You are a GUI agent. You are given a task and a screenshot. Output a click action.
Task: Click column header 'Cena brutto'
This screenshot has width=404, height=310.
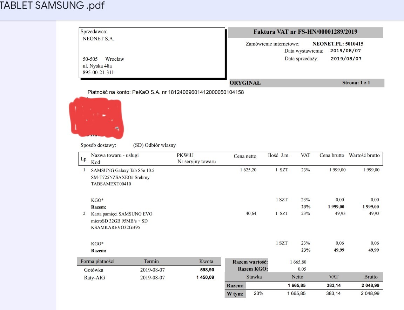332,155
